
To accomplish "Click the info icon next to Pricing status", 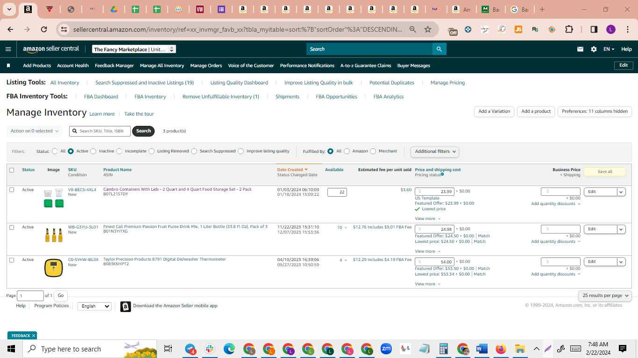I will tap(442, 174).
